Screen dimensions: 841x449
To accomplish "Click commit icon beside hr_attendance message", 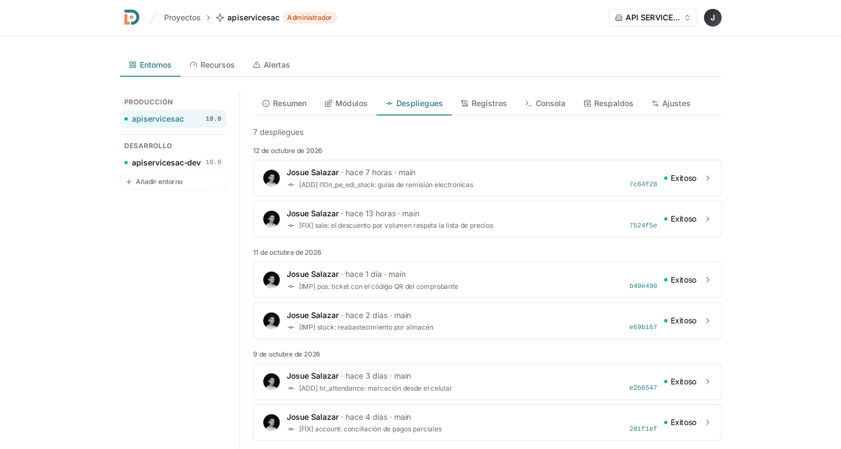I will pos(291,388).
